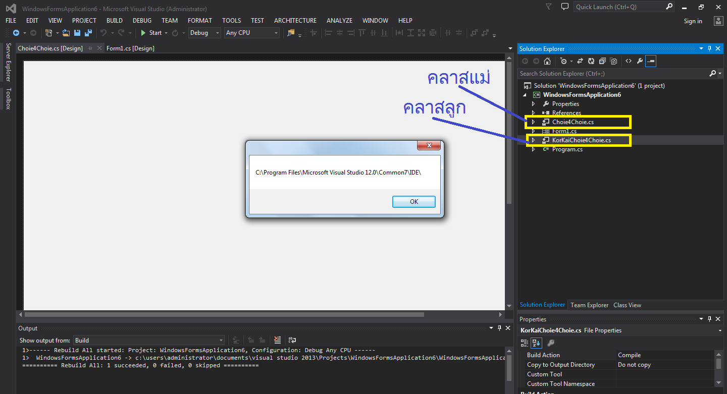Image resolution: width=727 pixels, height=394 pixels.
Task: Open the Debug configuration dropdown
Action: [204, 33]
